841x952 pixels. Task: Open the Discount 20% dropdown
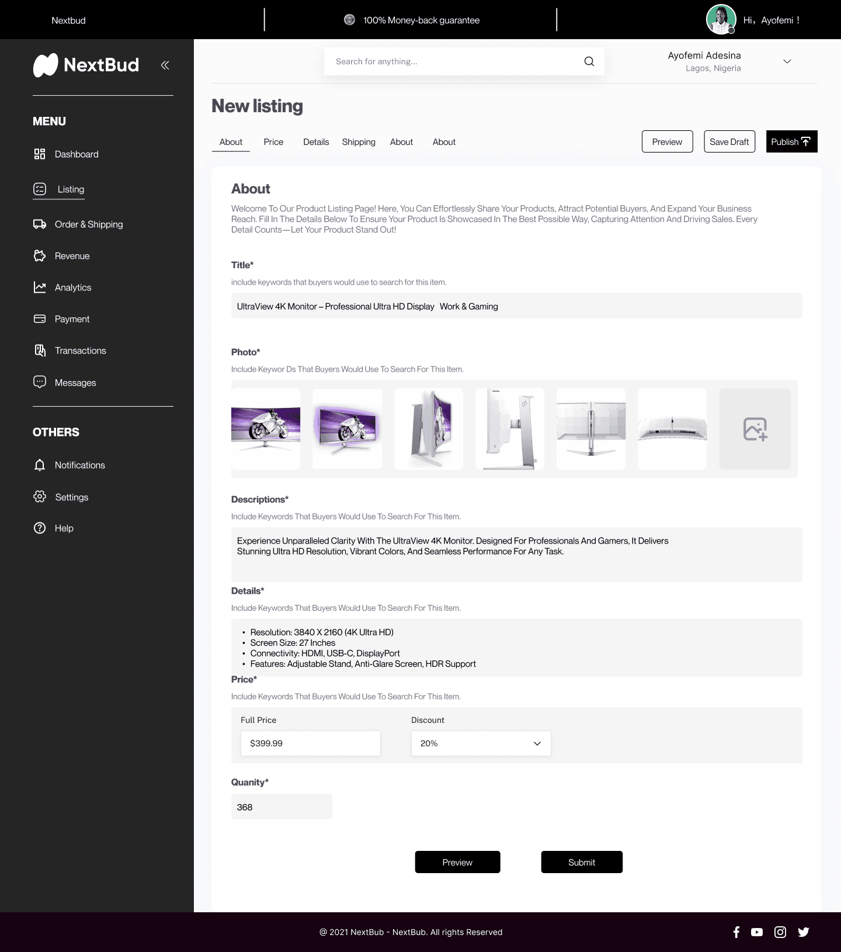[x=481, y=743]
